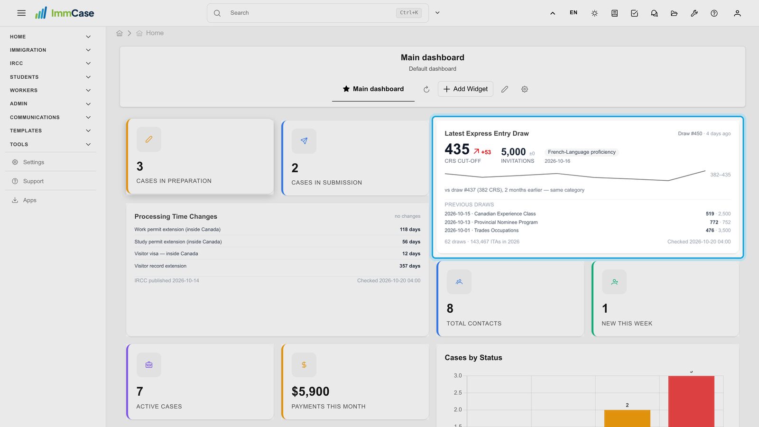Open Settings in the sidebar
The height and width of the screenshot is (427, 759).
tap(50, 162)
